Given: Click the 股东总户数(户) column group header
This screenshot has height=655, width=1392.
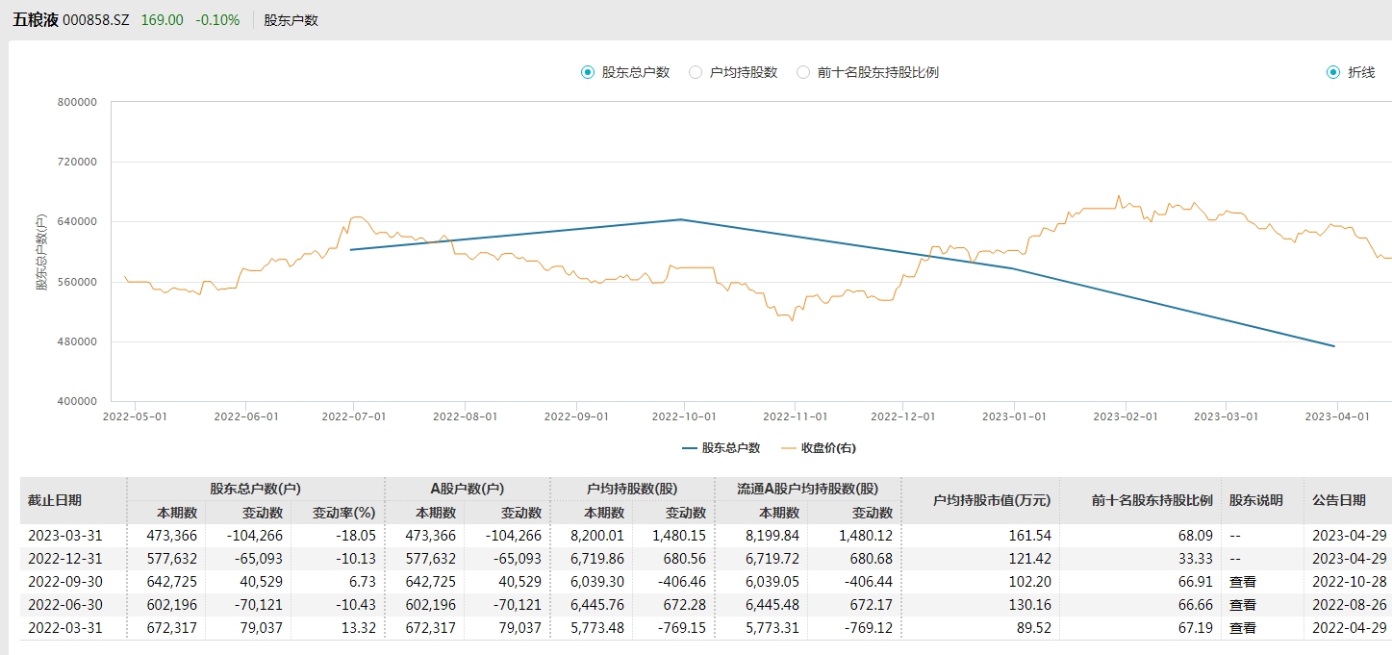Looking at the screenshot, I should point(255,489).
